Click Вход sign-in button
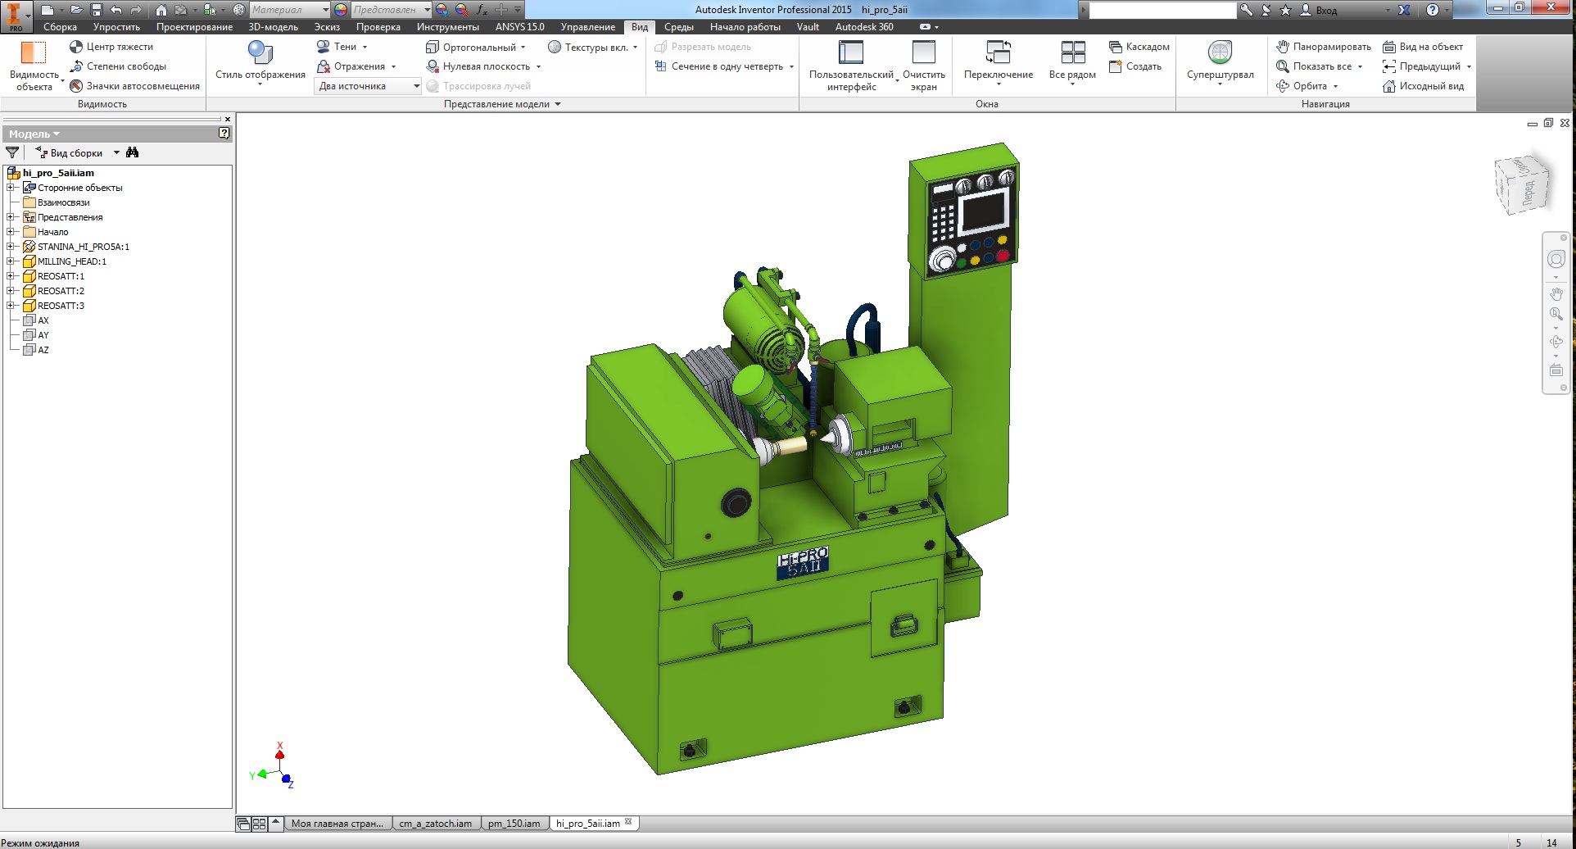Viewport: 1576px width, 849px height. pos(1319,10)
